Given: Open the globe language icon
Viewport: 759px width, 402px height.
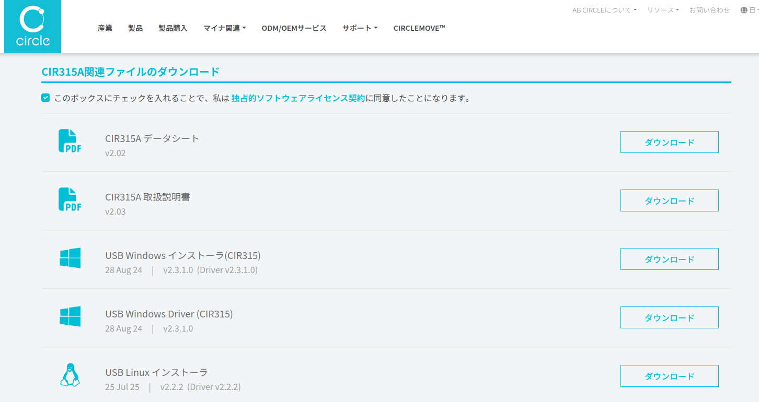Looking at the screenshot, I should [x=744, y=9].
